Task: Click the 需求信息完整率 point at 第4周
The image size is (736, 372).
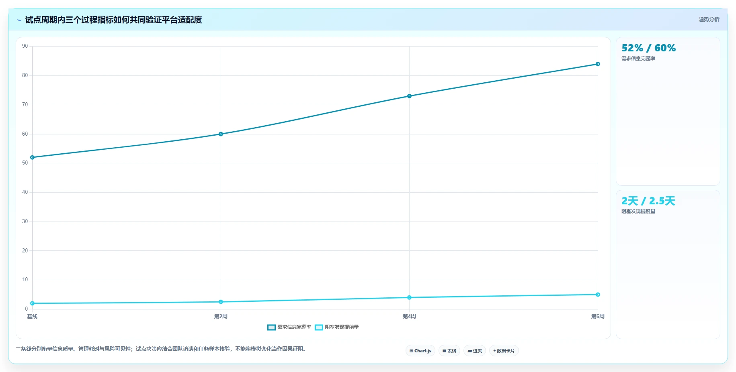Action: pos(409,96)
